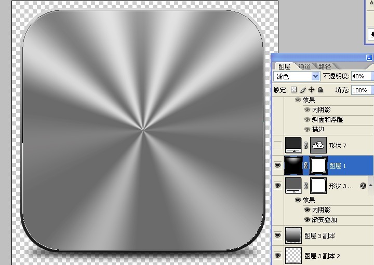Click the lock all padlock icon

(x=320, y=90)
